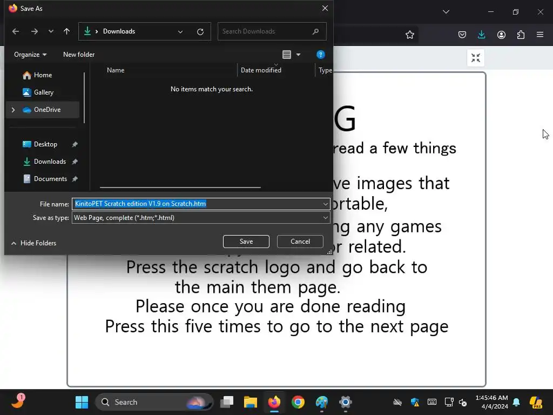
Task: Open Firefox extensions puzzle icon
Action: click(521, 35)
